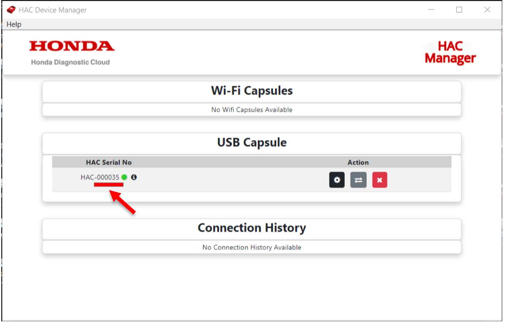Remove HAC-000035 with the red X button
This screenshot has height=324, width=505.
point(379,180)
